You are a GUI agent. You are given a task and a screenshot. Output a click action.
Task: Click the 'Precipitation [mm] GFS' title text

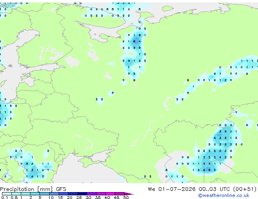click(33, 189)
